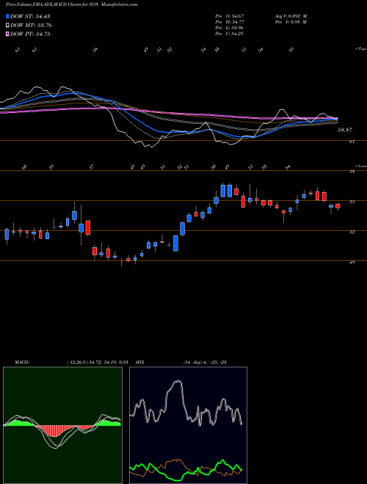This screenshot has height=484, width=367.
Task: Click the 52 axis label on candlestick chart
Action: click(352, 232)
